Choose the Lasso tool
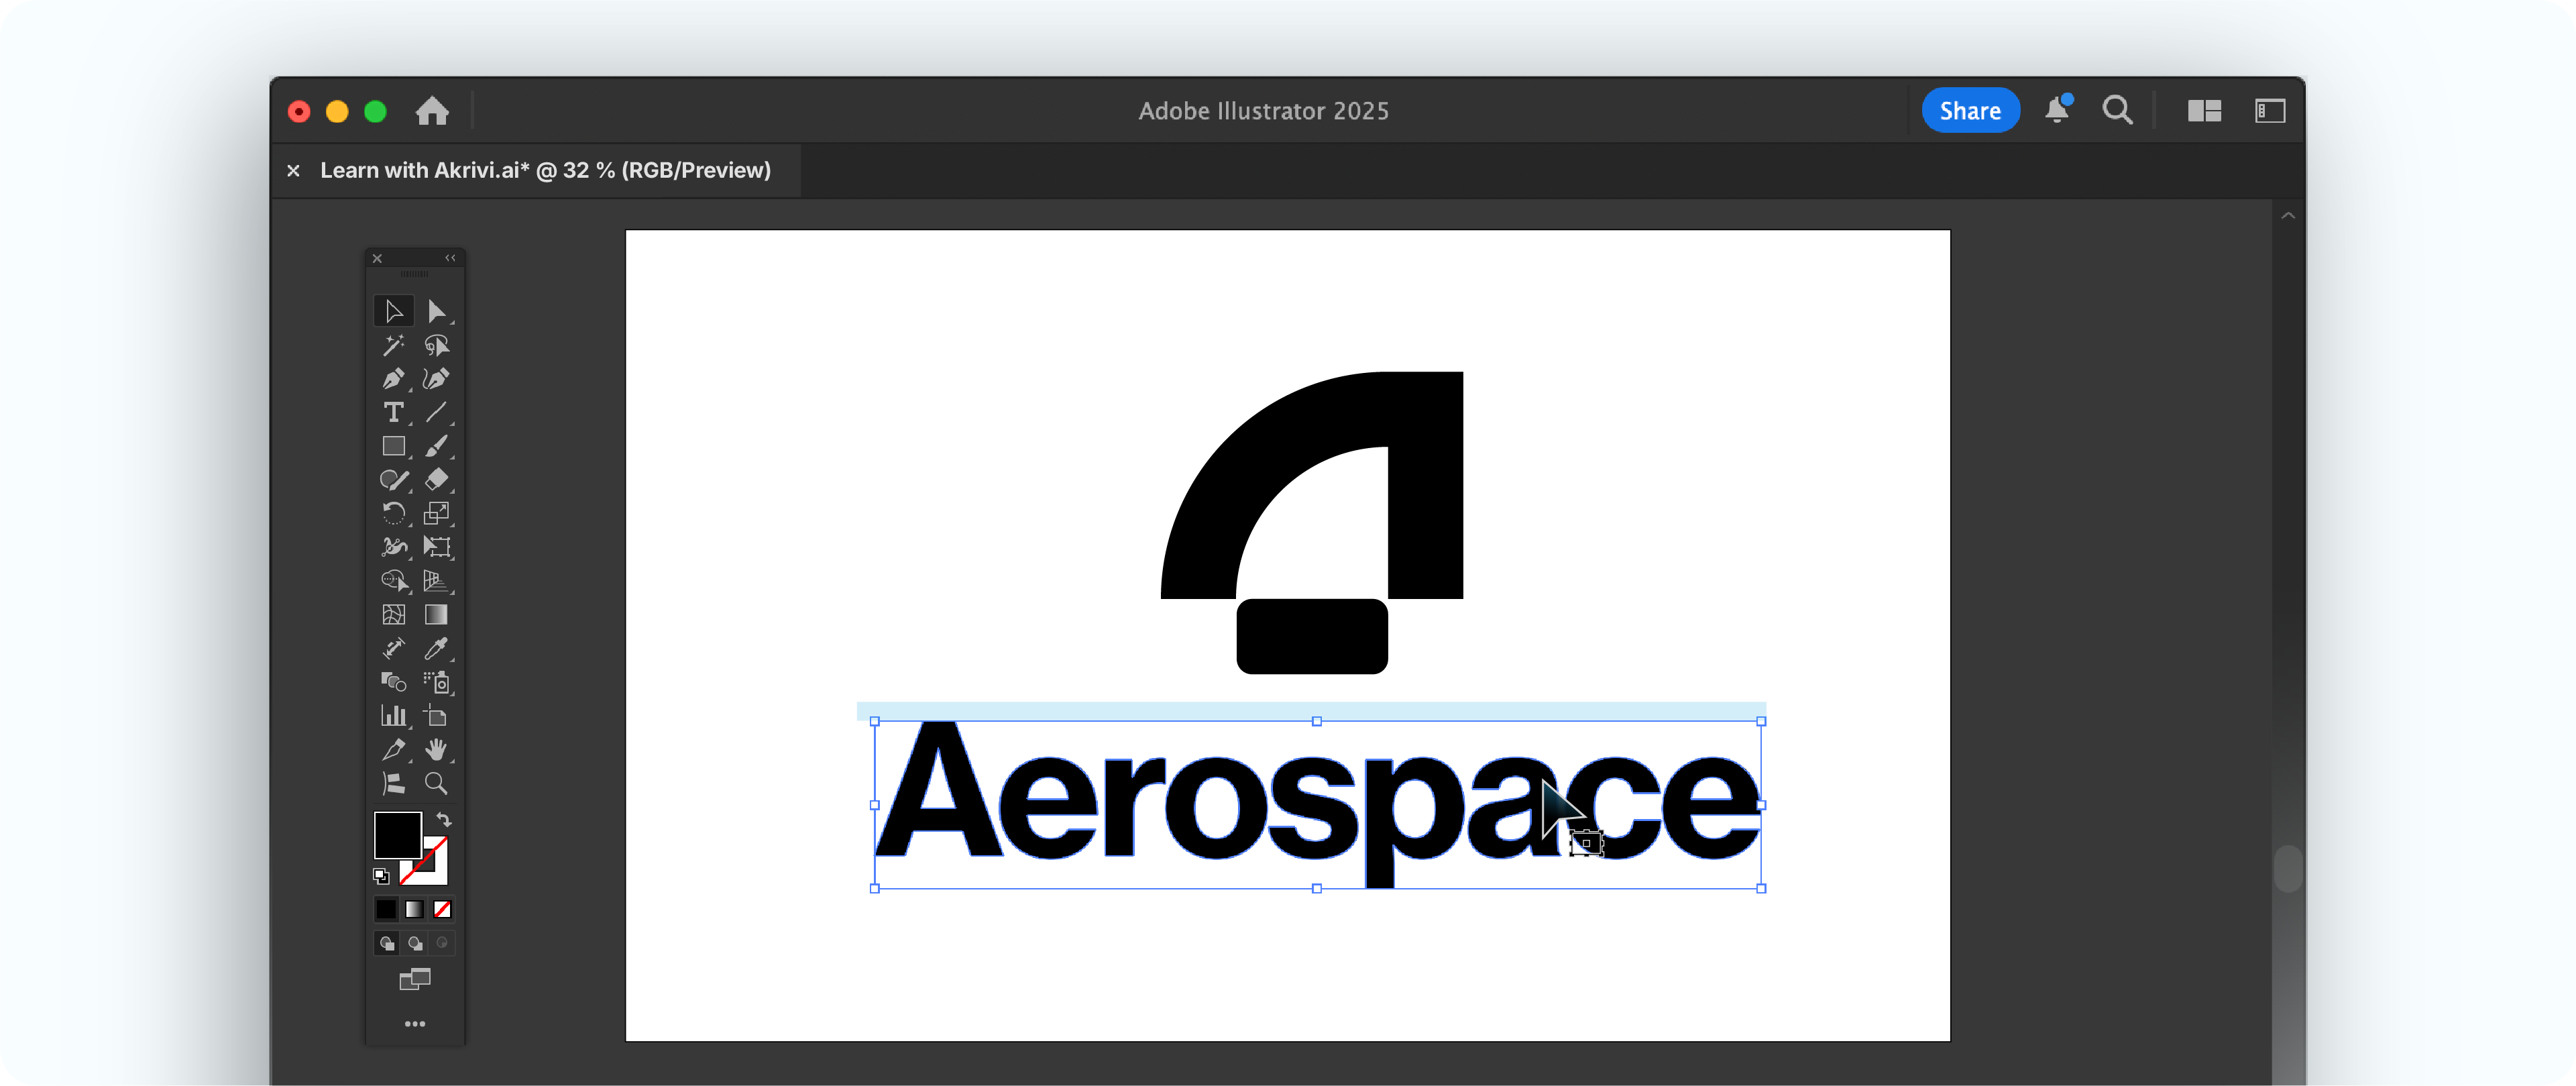 [x=436, y=345]
